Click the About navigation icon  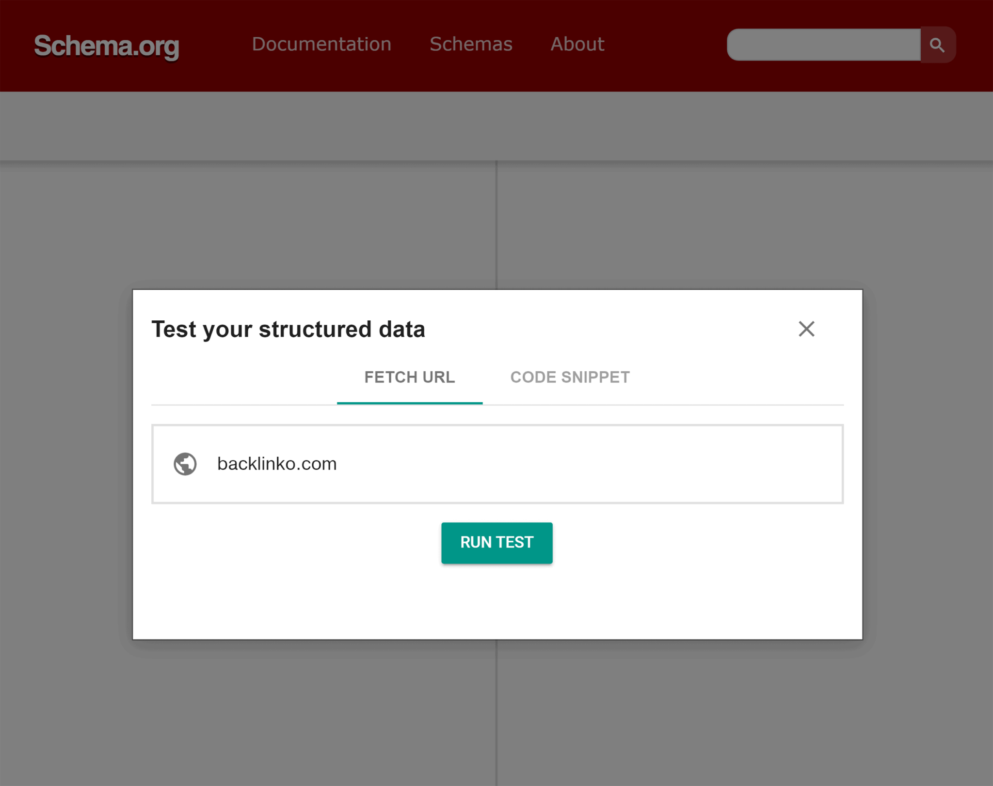click(x=577, y=44)
